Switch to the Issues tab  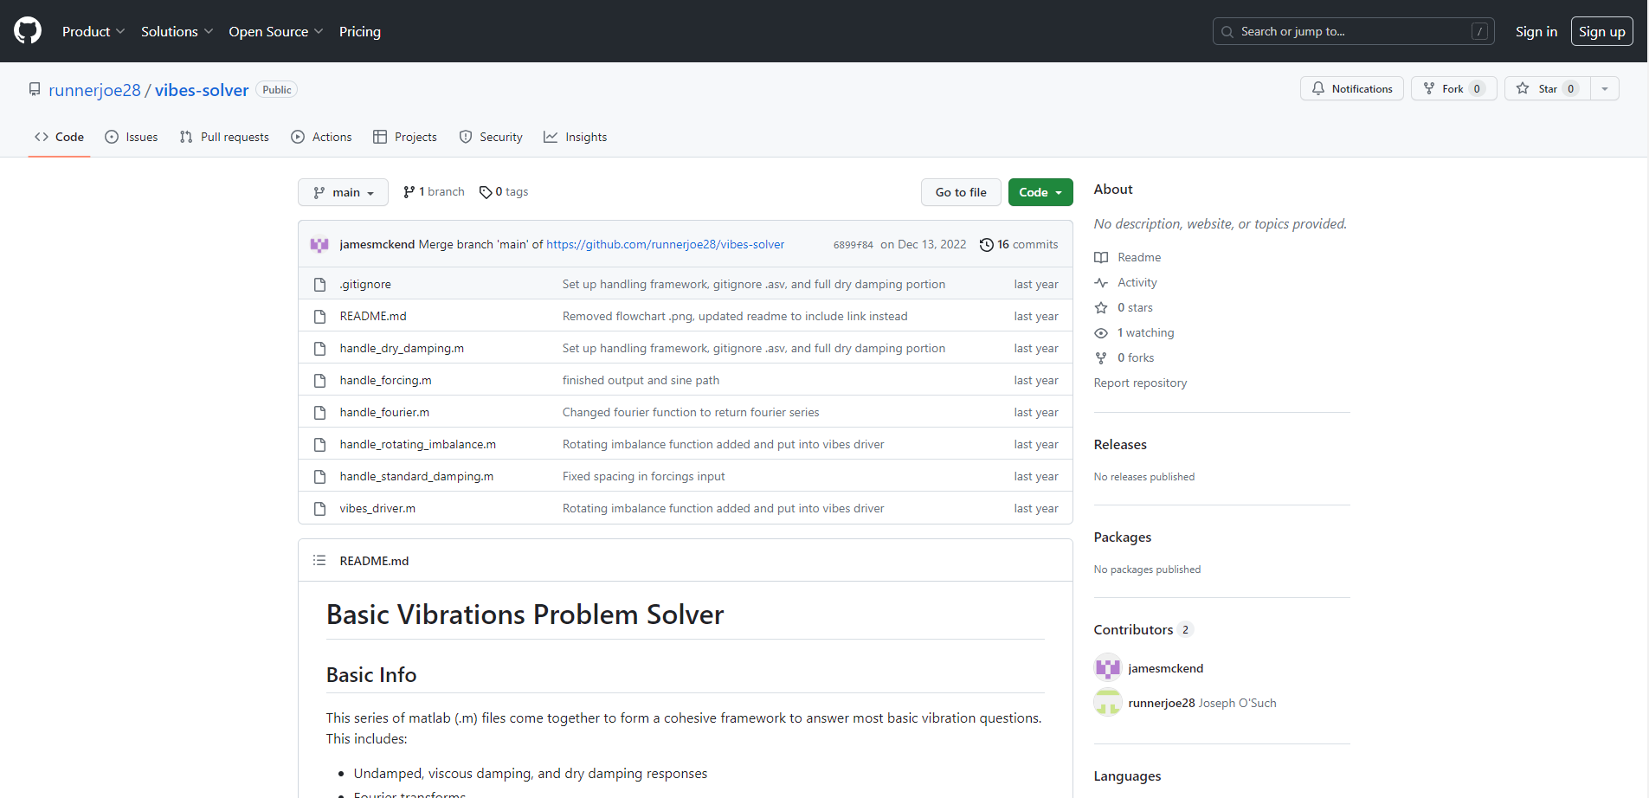click(x=132, y=137)
